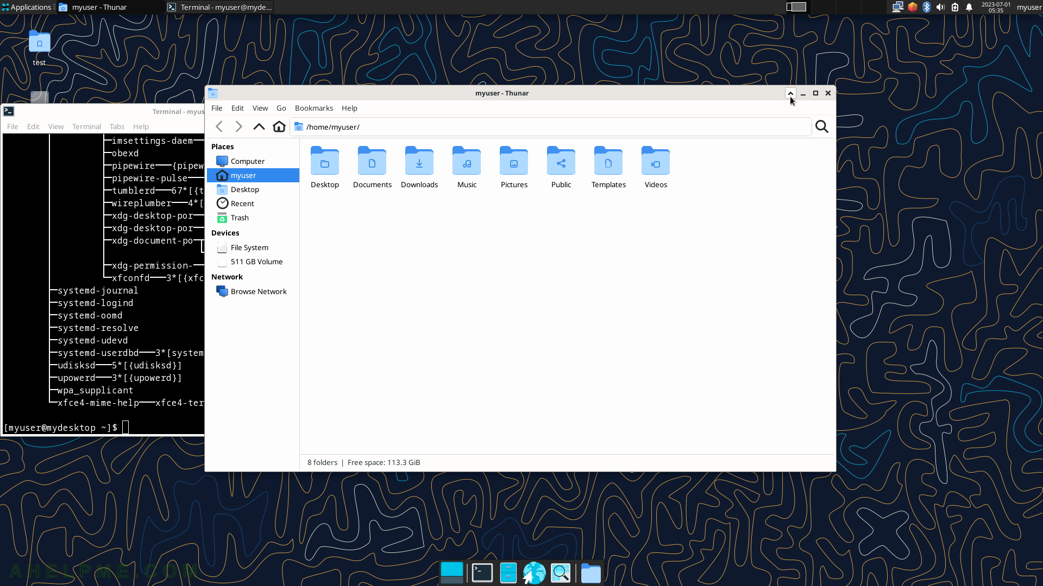Open the Go menu
Screen dimensions: 1043x586
click(x=281, y=108)
